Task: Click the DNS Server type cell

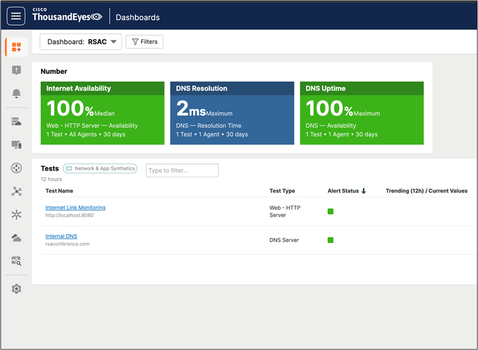Action: [284, 240]
